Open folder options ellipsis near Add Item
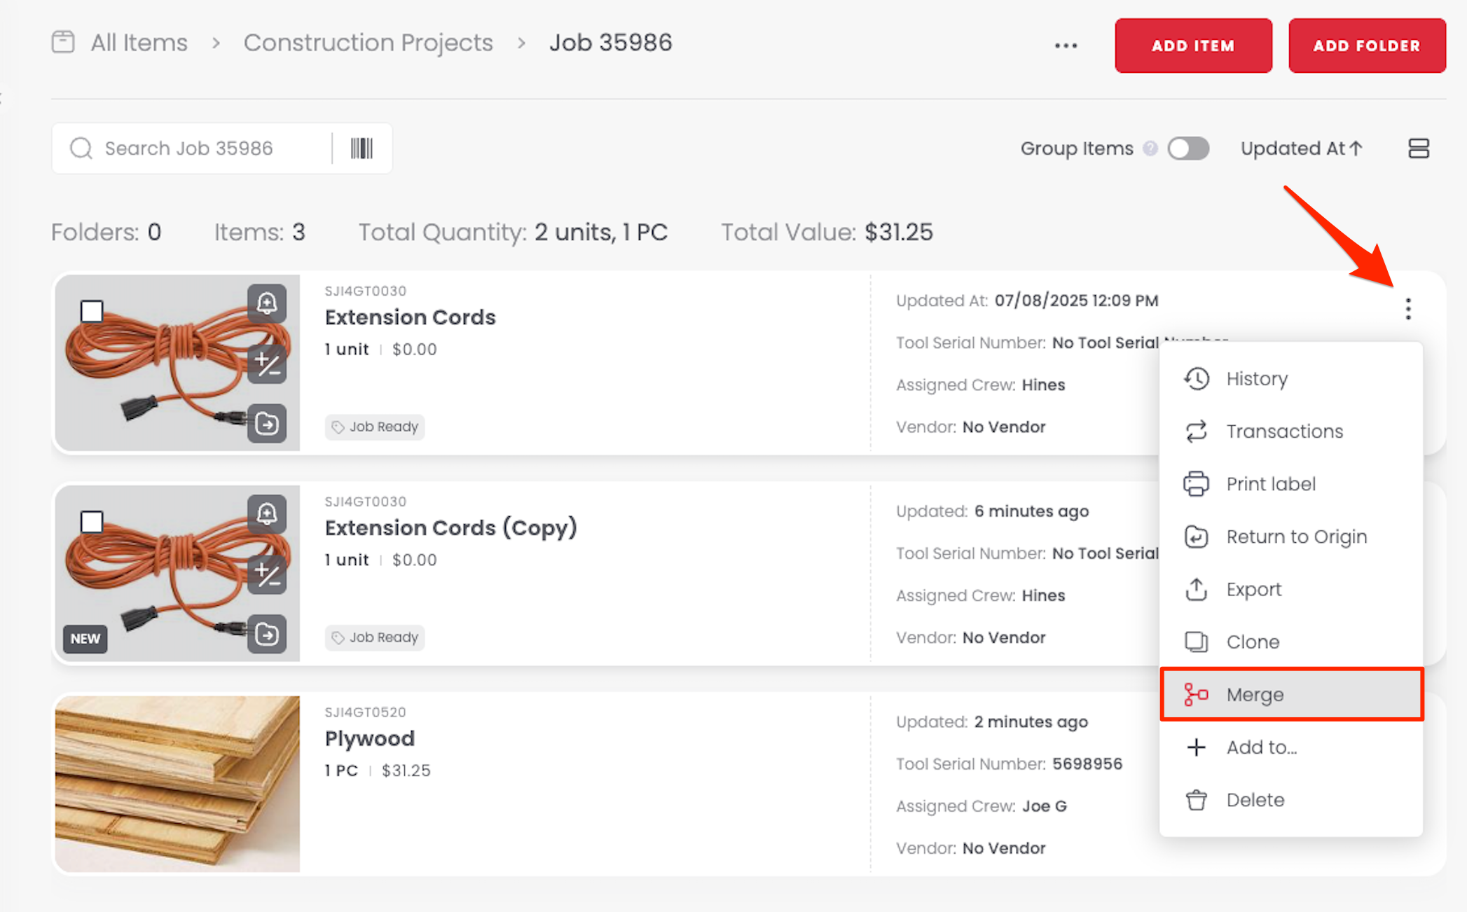This screenshot has height=912, width=1467. [1066, 46]
